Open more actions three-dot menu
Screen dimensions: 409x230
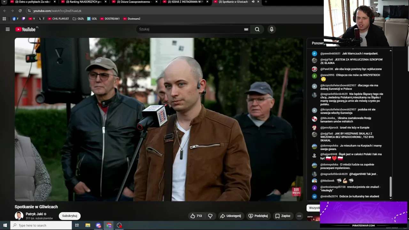point(299,216)
